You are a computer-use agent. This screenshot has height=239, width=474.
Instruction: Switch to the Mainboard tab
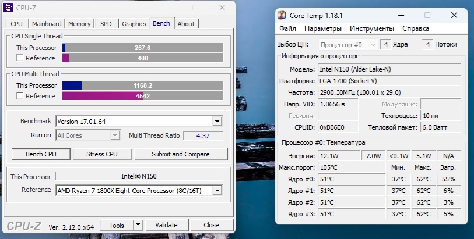tap(47, 24)
